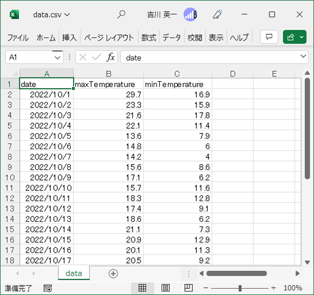The width and height of the screenshot is (314, 295).
Task: Click the macro recording icon in the status bar
Action: point(47,288)
